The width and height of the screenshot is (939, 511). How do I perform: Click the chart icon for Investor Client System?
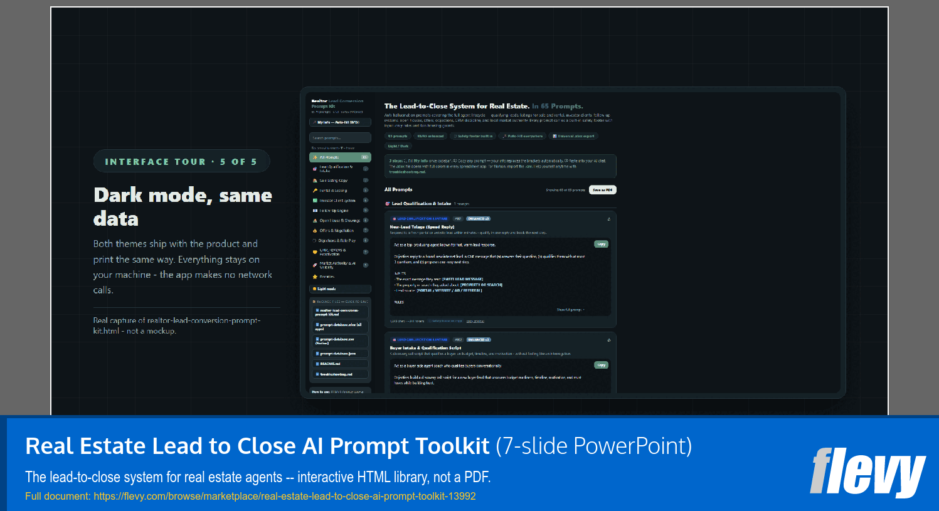coord(315,201)
